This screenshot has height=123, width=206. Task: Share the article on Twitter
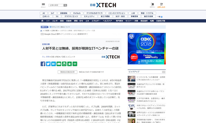pyautogui.click(x=48, y=64)
